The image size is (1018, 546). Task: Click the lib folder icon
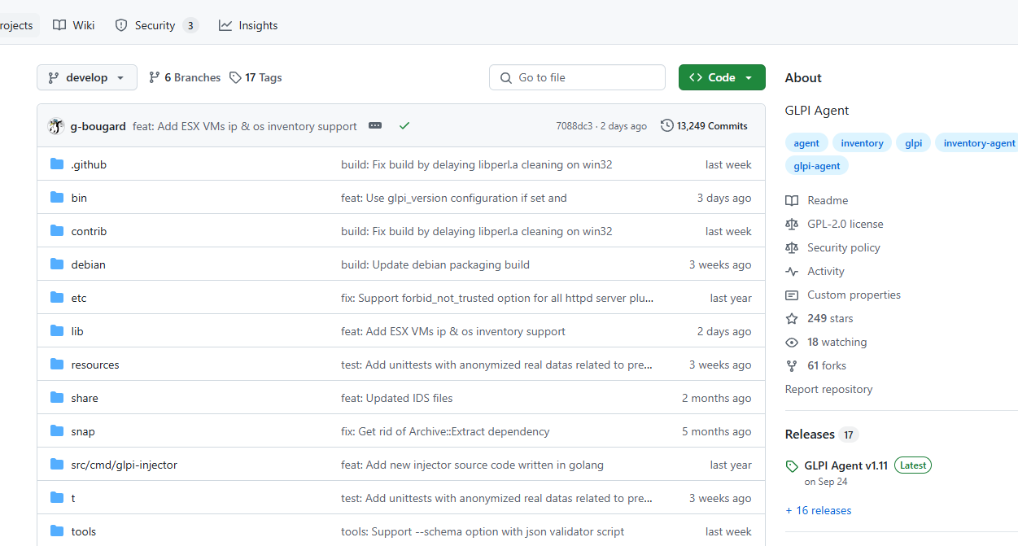pos(57,331)
